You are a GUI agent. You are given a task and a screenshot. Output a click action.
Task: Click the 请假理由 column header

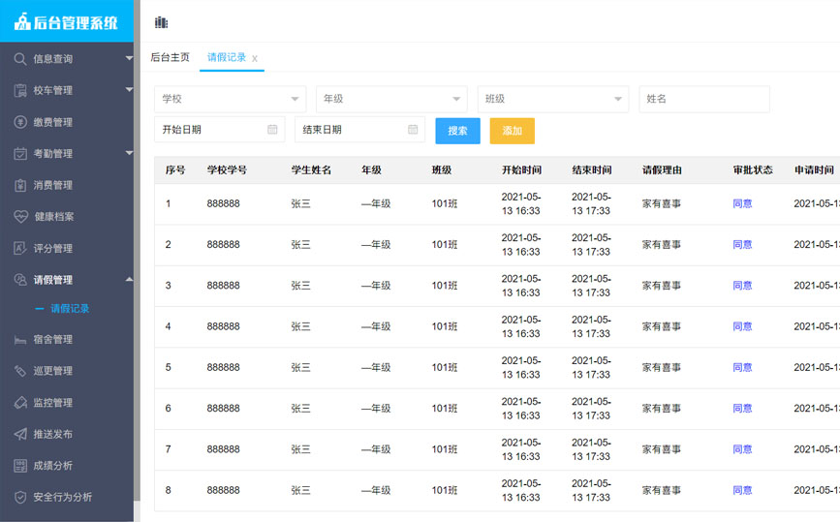click(x=662, y=170)
